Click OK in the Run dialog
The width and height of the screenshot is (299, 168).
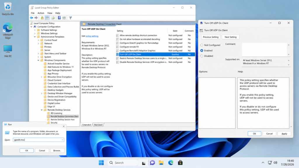click(27, 150)
